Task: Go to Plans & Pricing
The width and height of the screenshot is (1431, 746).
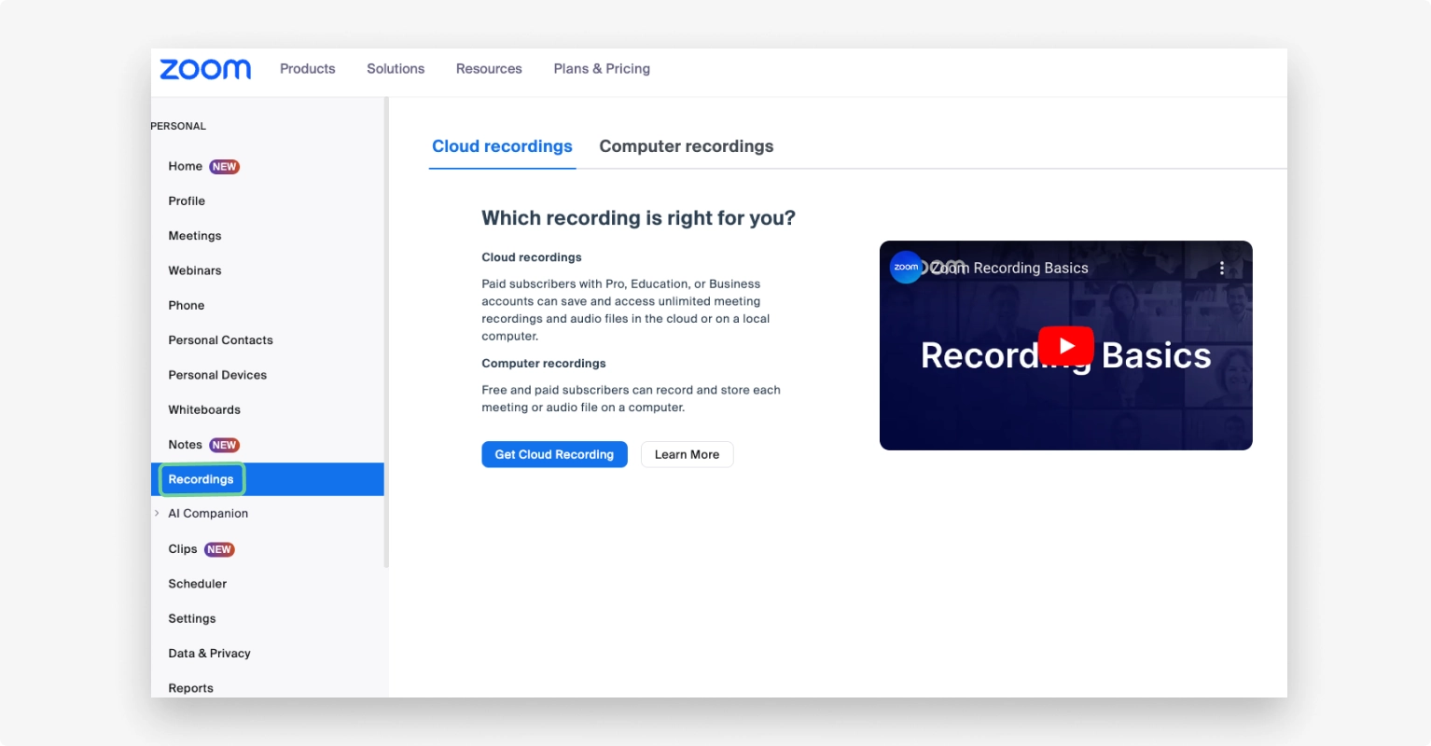Action: click(x=602, y=69)
